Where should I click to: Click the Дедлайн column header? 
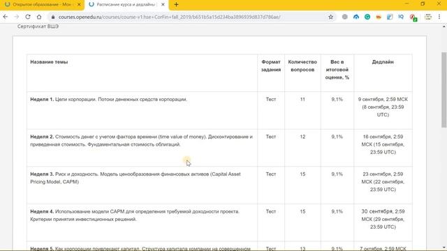coord(383,62)
